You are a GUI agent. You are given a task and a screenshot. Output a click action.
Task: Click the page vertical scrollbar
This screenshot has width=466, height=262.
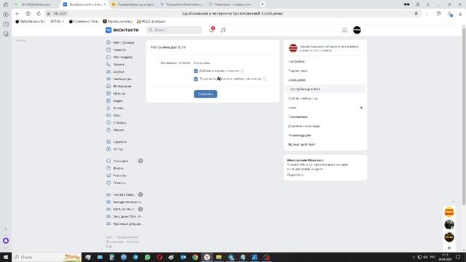click(x=464, y=116)
